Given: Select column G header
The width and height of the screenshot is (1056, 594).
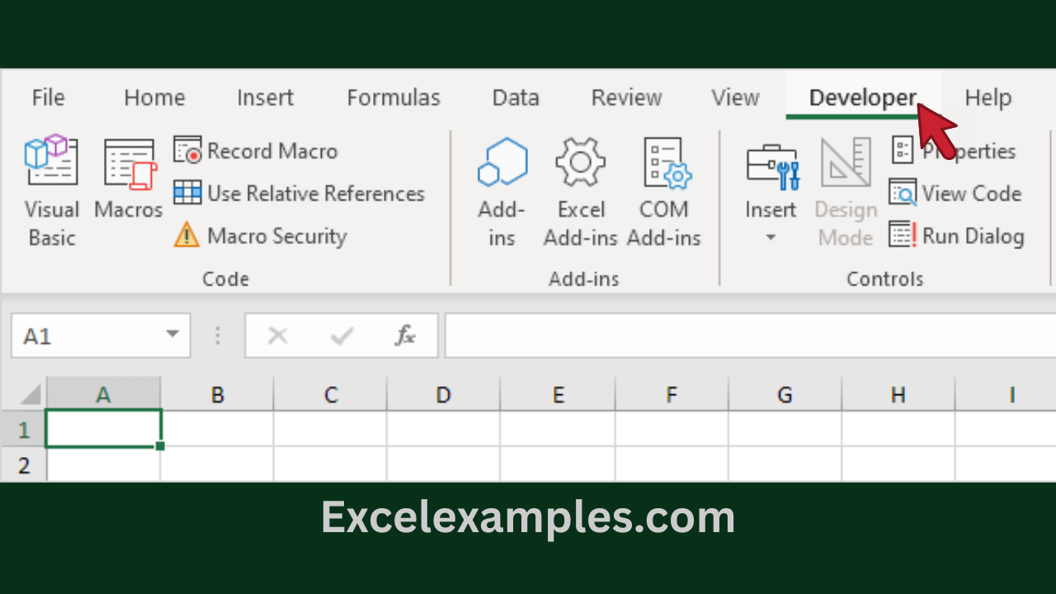Looking at the screenshot, I should [785, 394].
